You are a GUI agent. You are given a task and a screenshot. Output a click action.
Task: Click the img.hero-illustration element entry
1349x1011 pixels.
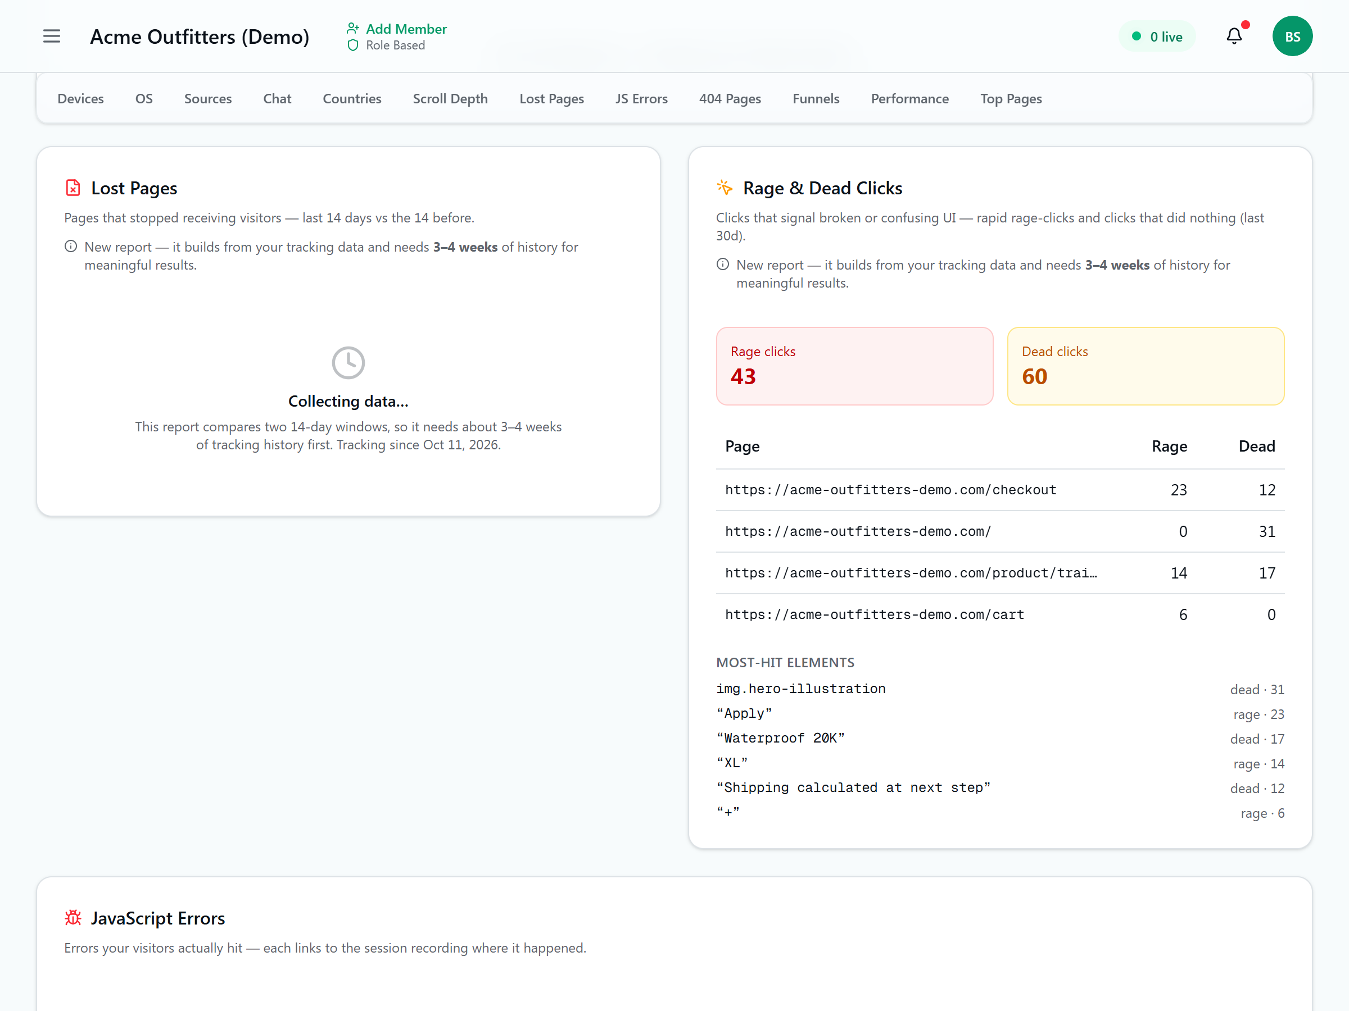tap(1000, 689)
